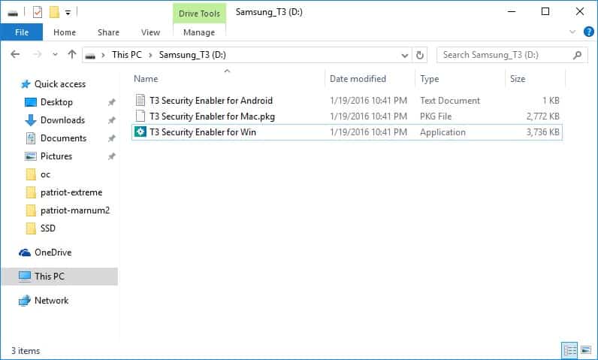
Task: Open the address bar history dropdown
Action: pos(405,56)
